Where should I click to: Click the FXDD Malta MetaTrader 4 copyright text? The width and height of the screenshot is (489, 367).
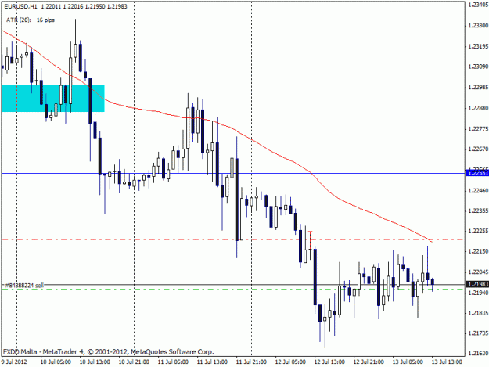click(x=109, y=351)
